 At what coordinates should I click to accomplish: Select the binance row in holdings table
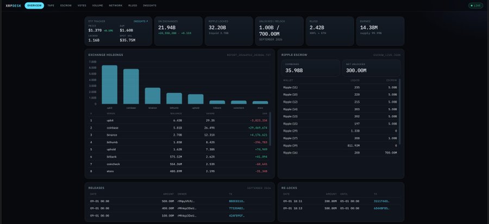[179, 135]
